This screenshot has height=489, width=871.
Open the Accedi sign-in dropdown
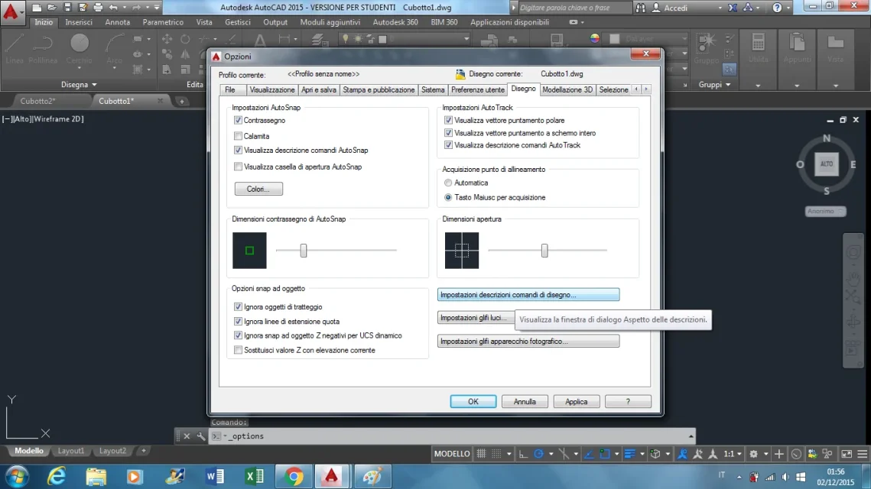pos(720,8)
